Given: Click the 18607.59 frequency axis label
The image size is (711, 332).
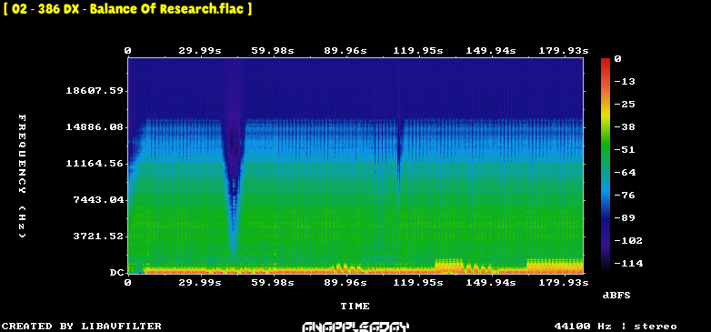Looking at the screenshot, I should click(x=95, y=91).
